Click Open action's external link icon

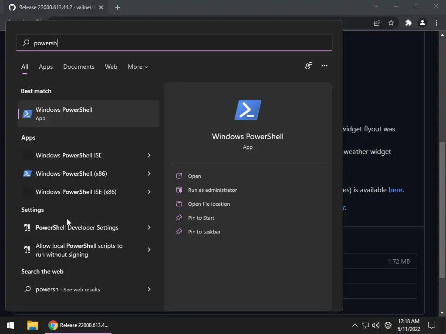[179, 176]
